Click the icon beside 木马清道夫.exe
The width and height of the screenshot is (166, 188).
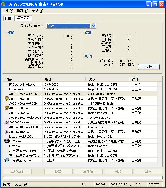coord(7,160)
